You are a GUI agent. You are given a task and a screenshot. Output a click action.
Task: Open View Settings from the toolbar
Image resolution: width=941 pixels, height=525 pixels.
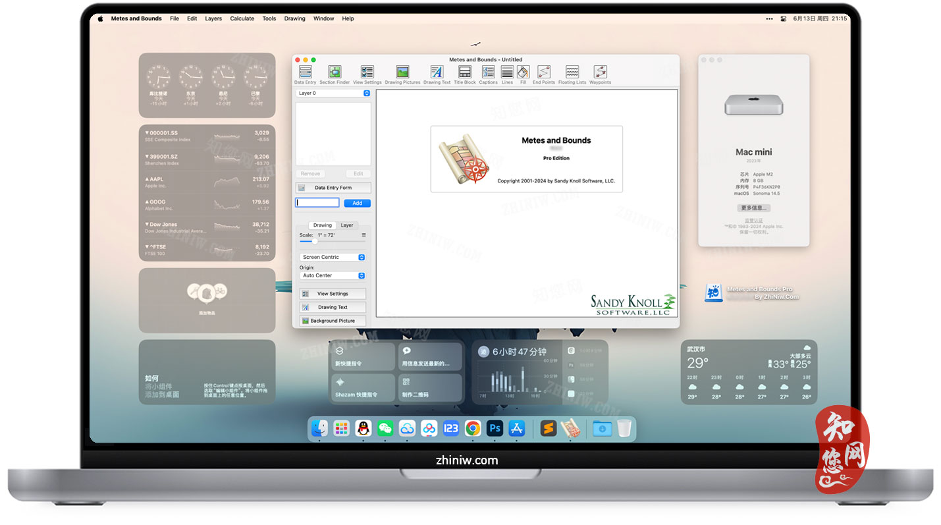tap(367, 74)
